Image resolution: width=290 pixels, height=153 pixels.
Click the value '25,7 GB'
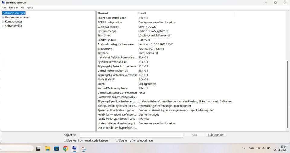pos(143,66)
